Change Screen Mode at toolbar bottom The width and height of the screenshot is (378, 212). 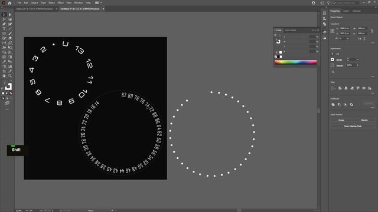click(7, 103)
